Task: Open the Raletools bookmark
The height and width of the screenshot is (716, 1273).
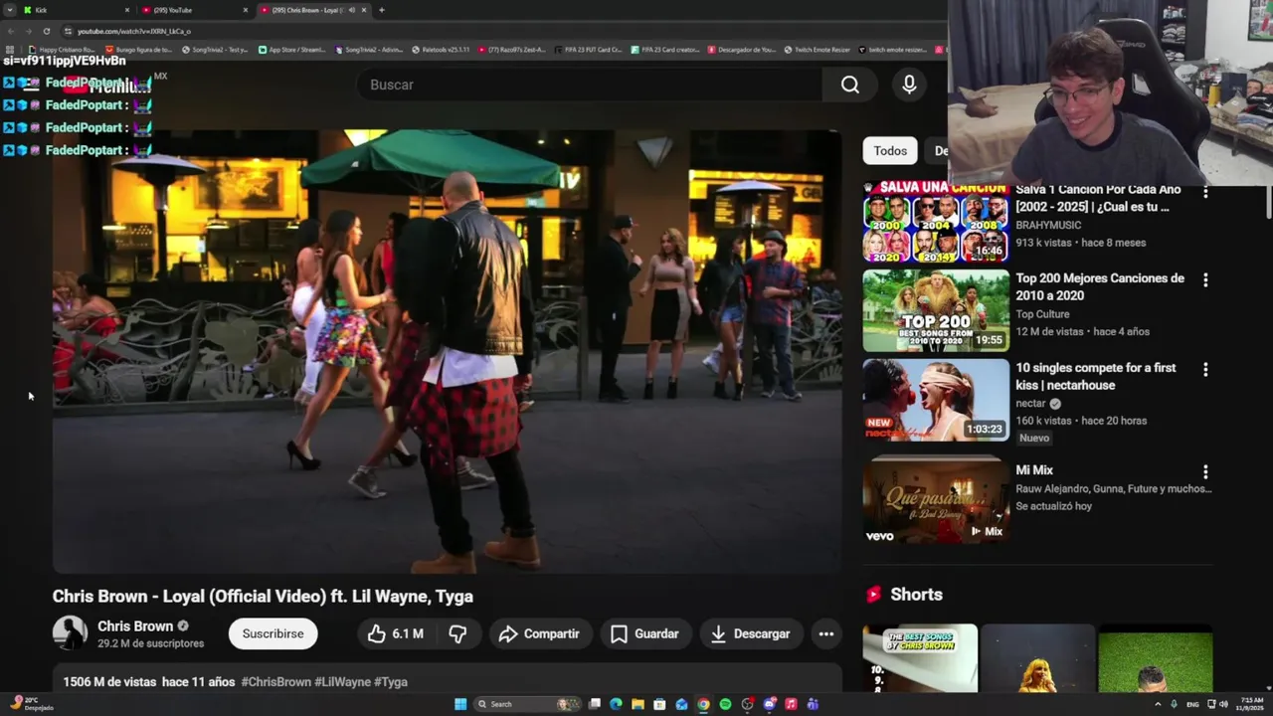Action: 441,49
